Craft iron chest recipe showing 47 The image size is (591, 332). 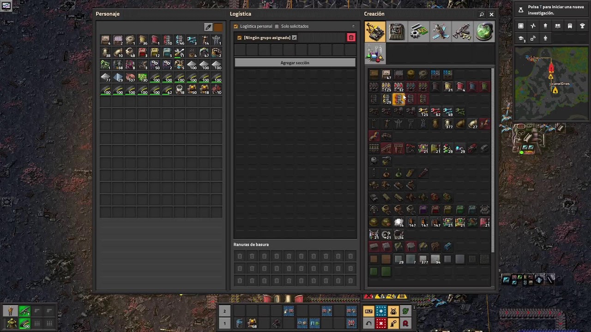pyautogui.click(x=386, y=74)
